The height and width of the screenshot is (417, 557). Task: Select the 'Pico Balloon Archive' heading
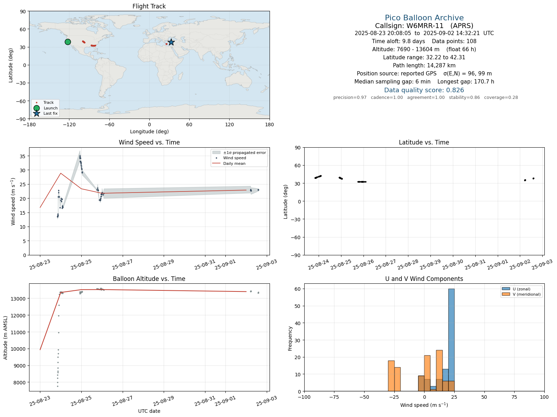424,18
